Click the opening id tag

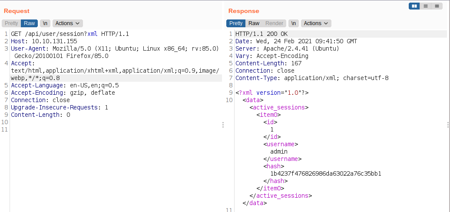coord(270,122)
